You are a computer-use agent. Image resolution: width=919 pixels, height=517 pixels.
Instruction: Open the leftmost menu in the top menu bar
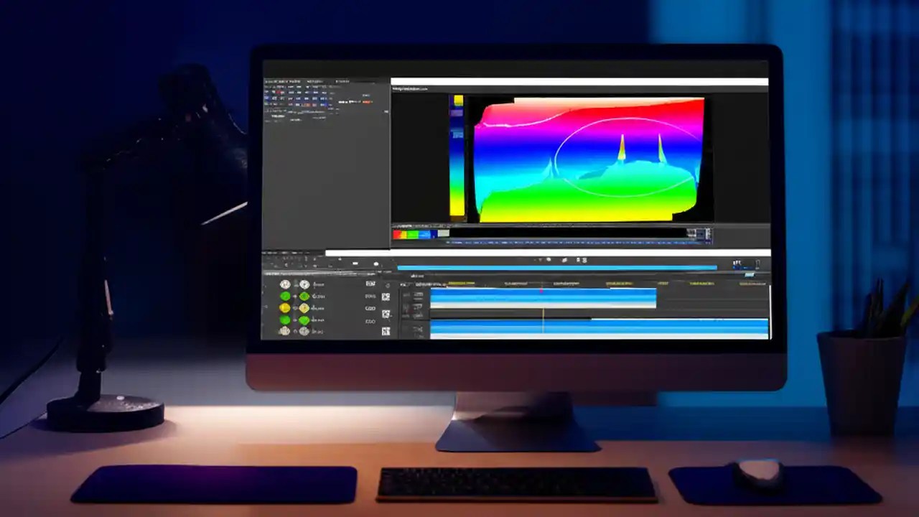click(x=267, y=81)
